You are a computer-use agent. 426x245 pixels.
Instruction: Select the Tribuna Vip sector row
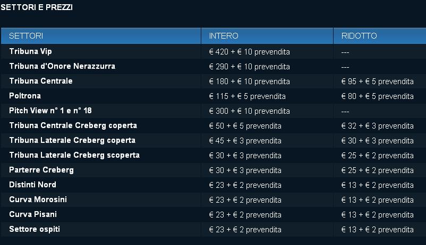click(x=30, y=51)
